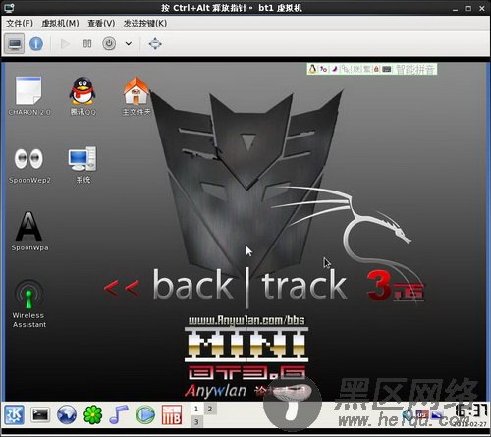
Task: Switch to fullscreen view
Action: click(x=155, y=44)
